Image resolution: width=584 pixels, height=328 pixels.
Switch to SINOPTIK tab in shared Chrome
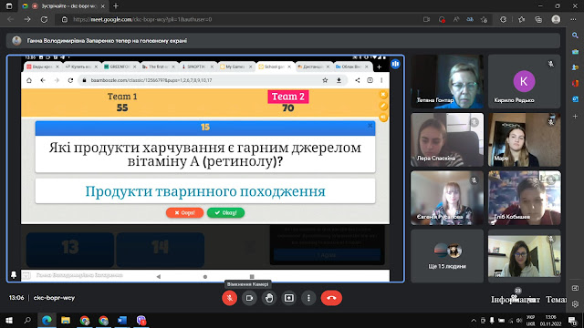(x=197, y=67)
